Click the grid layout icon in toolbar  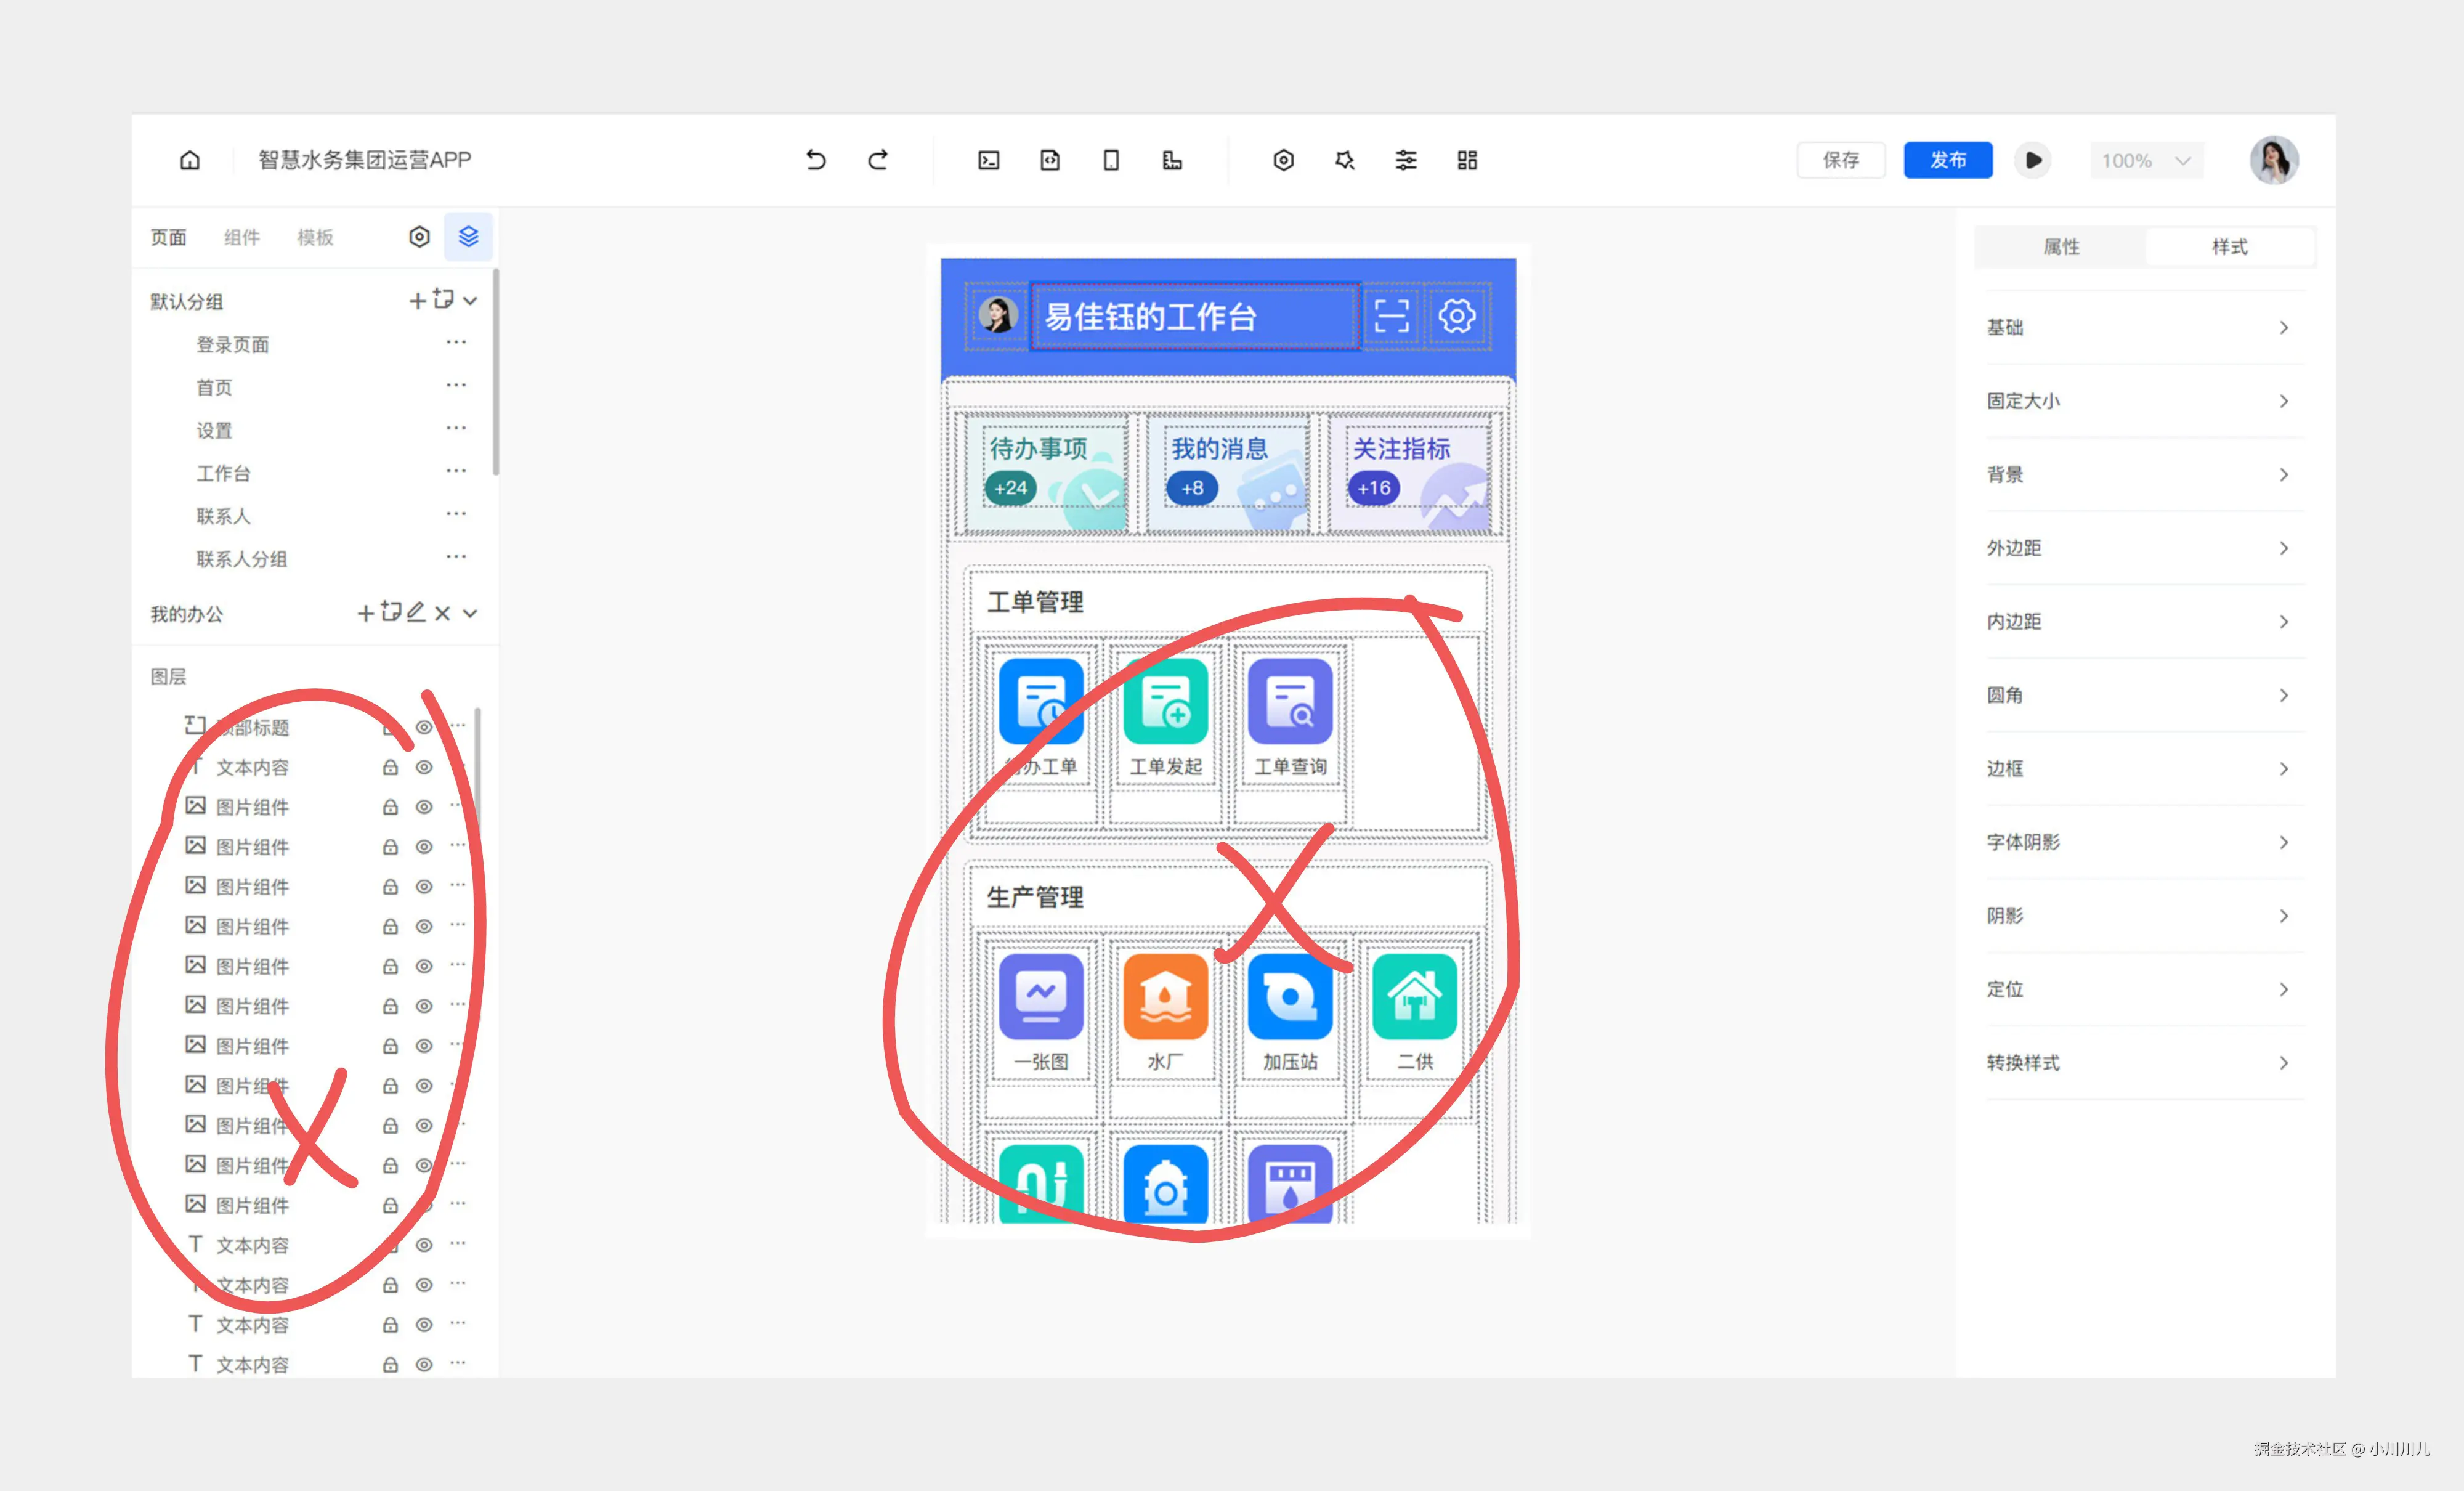pos(1467,160)
